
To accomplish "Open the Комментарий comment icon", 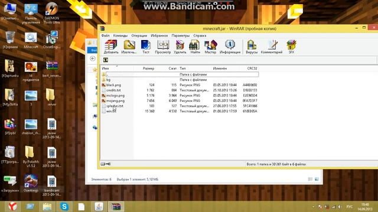I will pyautogui.click(x=272, y=47).
